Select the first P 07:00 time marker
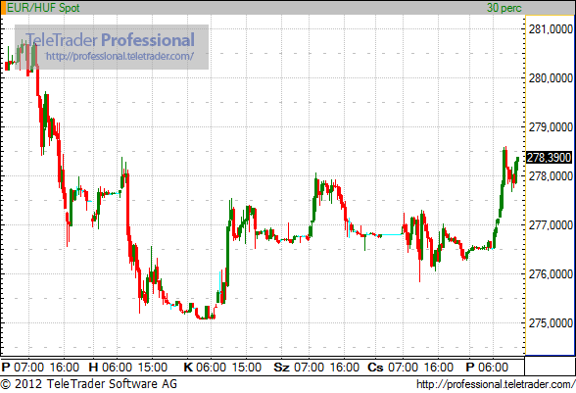This screenshot has width=576, height=393. tap(23, 367)
